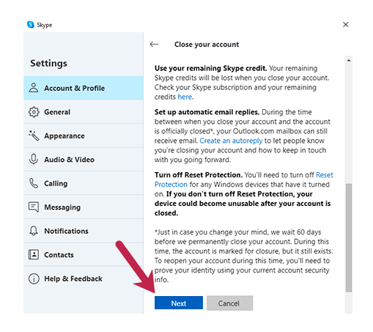Select the Messaging settings entry

pos(84,207)
